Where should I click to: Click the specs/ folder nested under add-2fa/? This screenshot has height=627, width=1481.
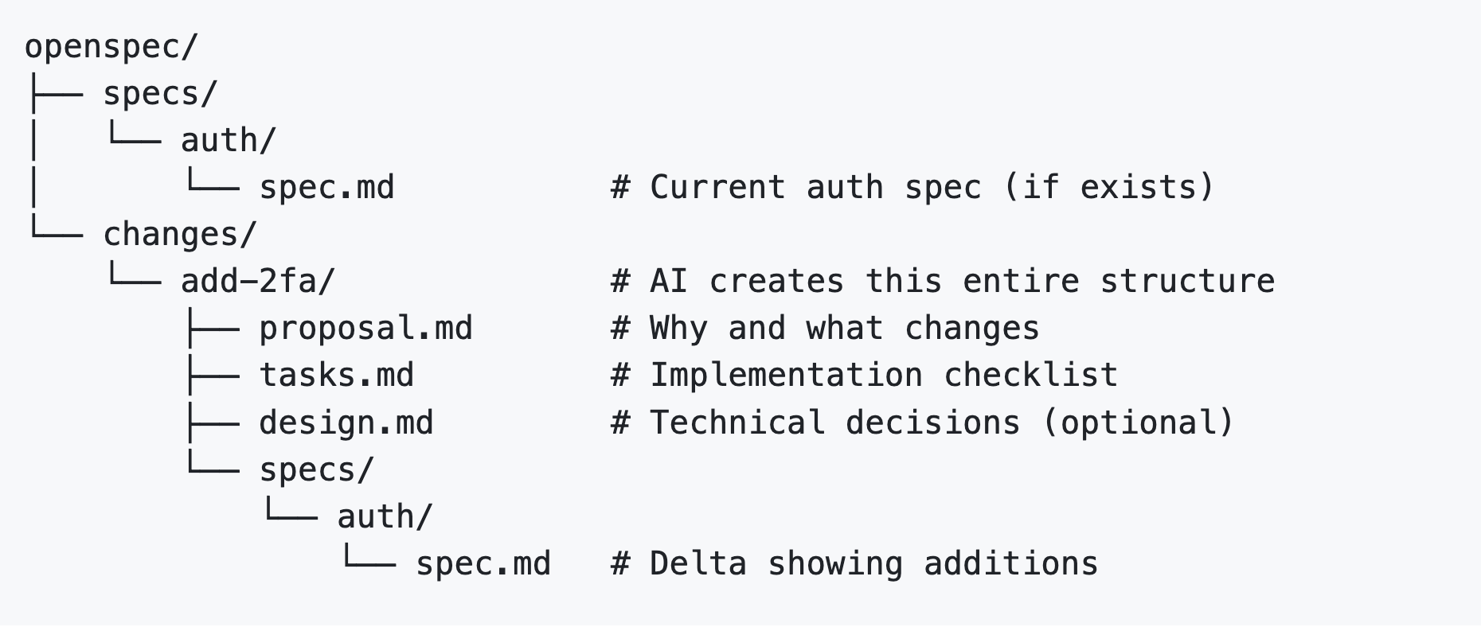(x=316, y=469)
